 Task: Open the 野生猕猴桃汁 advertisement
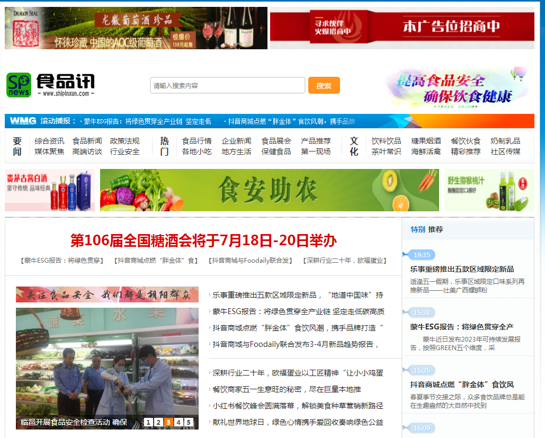[489, 190]
